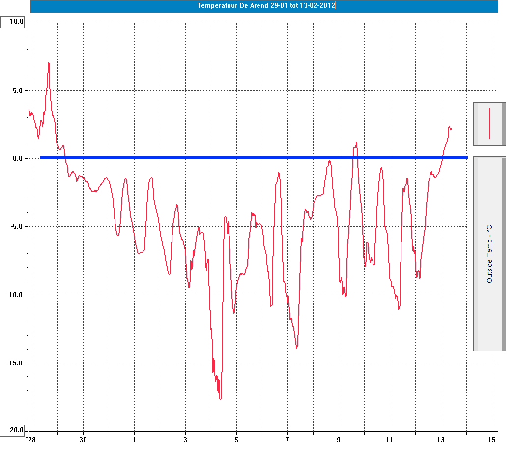Viewport: 516px width, 451px height.
Task: Click the 3 date label on x-axis
Action: tap(185, 440)
